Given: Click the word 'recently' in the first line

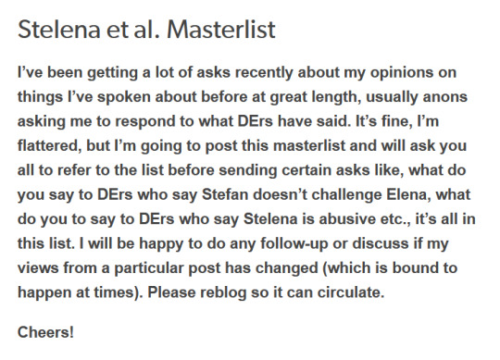Looking at the screenshot, I should (x=264, y=72).
